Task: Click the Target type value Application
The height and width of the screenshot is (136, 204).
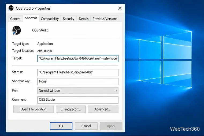Action: click(45, 44)
